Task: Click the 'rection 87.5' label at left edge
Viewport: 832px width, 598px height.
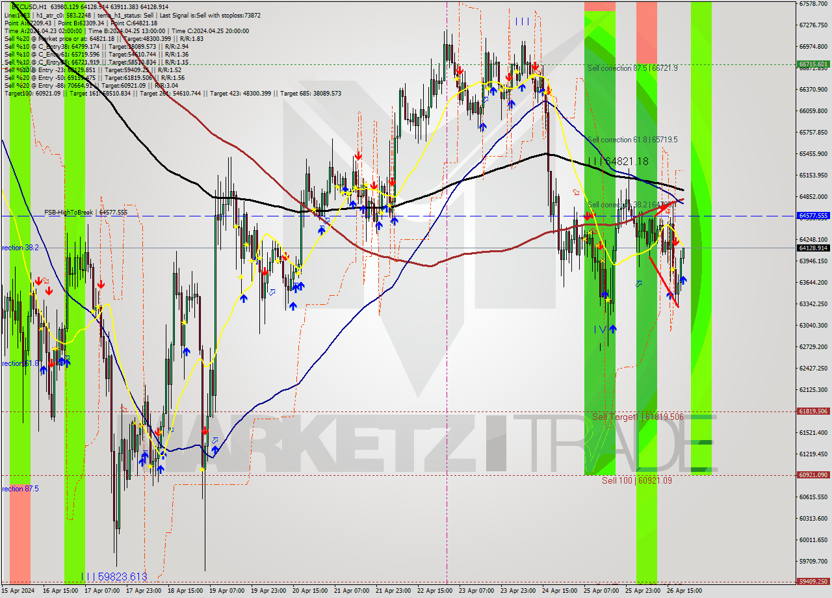Action: [x=20, y=489]
